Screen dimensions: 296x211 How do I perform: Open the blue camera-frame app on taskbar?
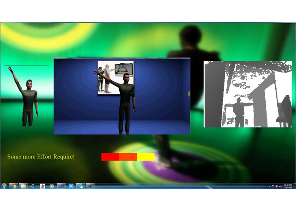(71, 186)
